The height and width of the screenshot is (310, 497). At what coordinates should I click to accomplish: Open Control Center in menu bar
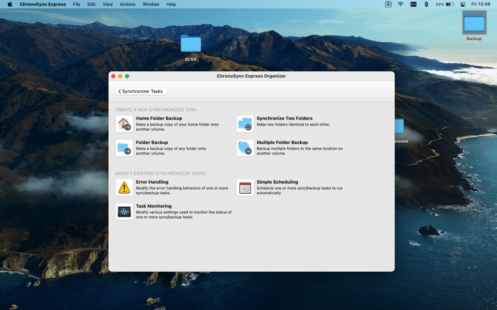[463, 4]
